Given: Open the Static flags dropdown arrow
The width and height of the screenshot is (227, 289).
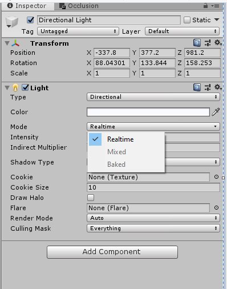Looking at the screenshot, I should coord(217,19).
